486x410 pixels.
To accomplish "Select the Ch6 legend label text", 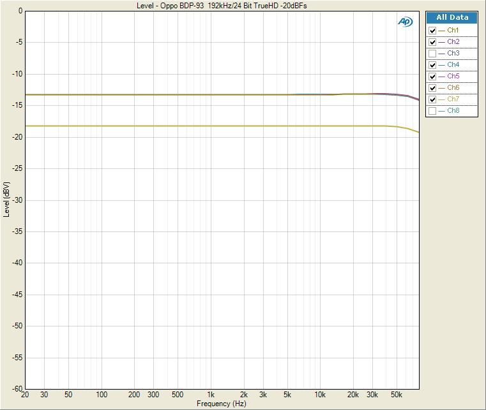I will click(x=453, y=88).
